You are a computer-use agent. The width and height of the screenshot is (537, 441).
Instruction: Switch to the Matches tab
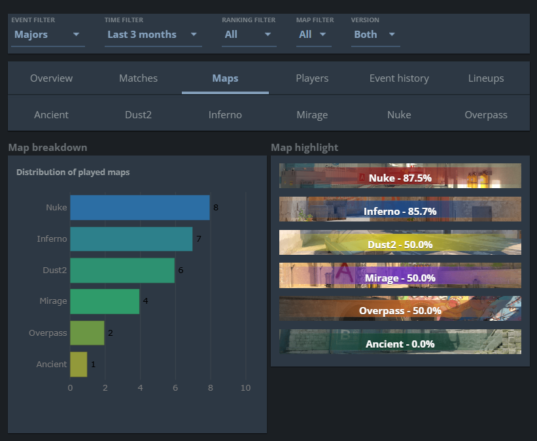point(139,78)
